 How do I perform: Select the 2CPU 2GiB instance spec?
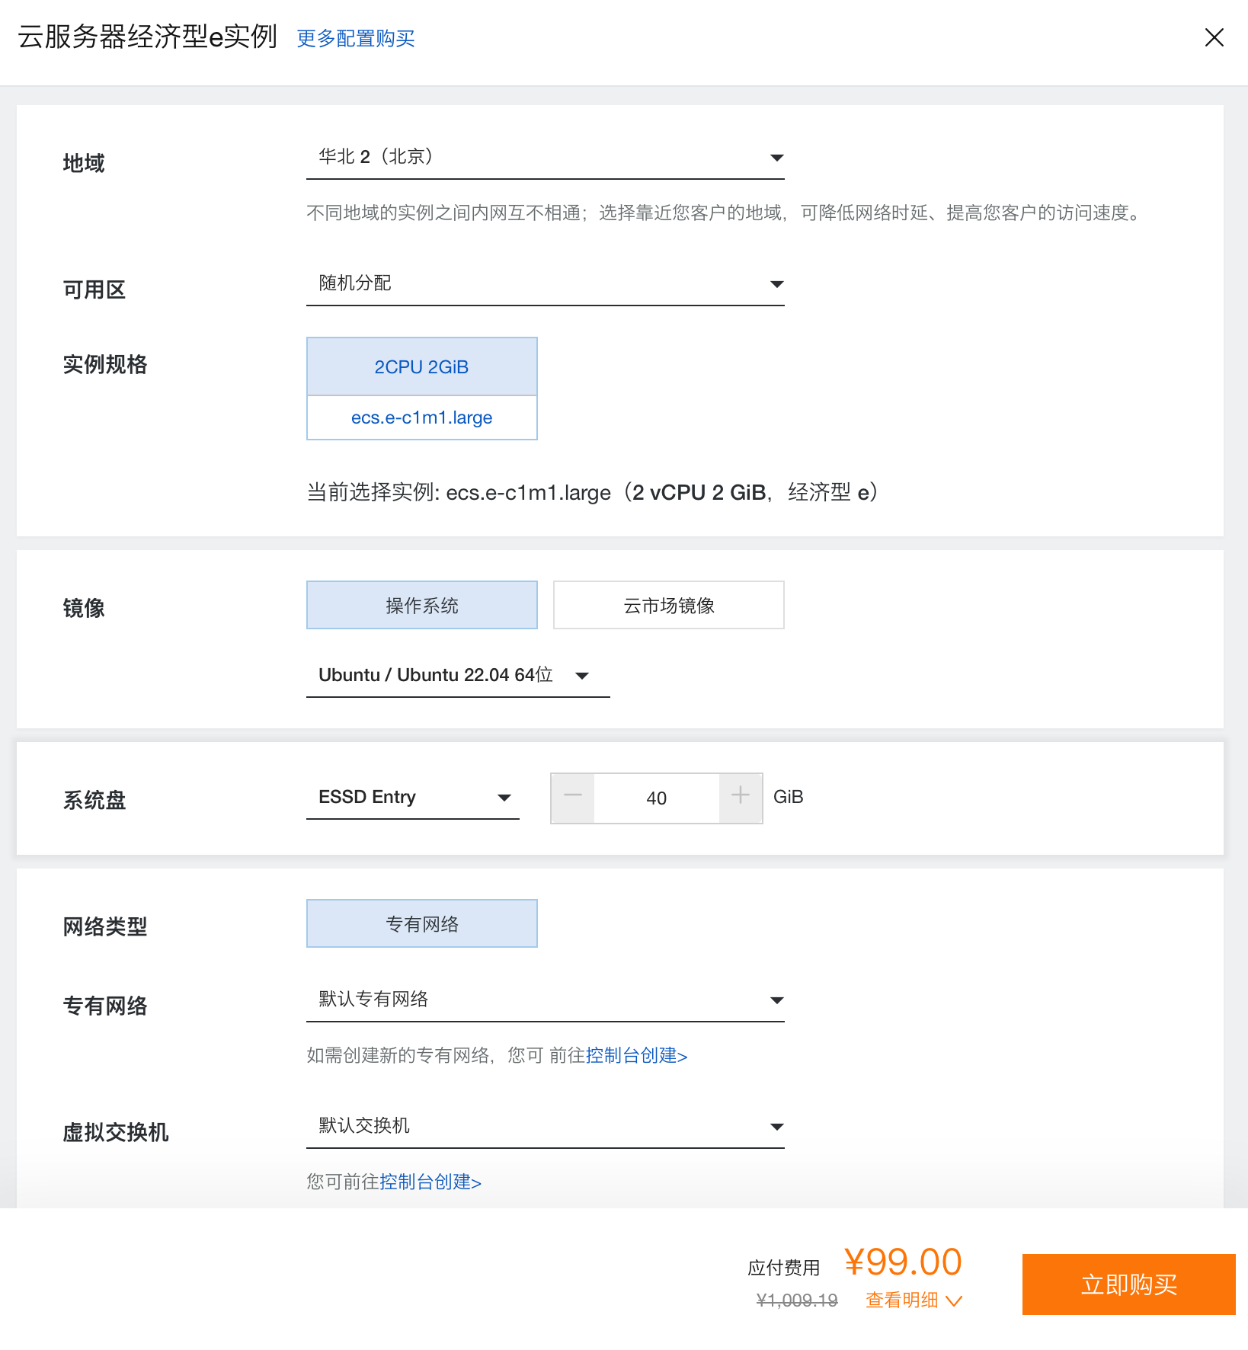(422, 366)
